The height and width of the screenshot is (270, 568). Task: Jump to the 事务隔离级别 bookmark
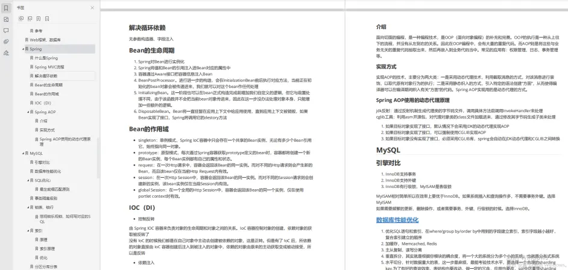(46, 198)
